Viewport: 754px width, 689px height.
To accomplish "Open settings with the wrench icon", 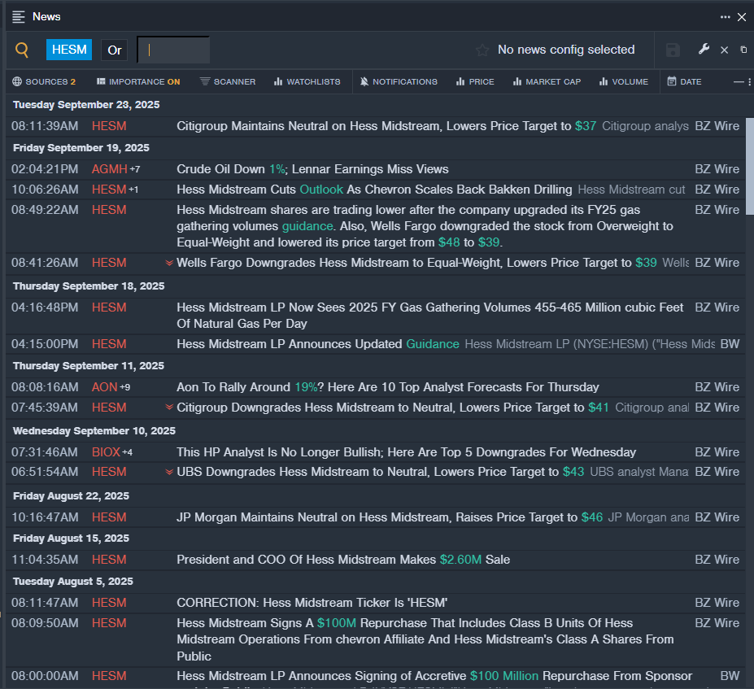I will click(704, 50).
